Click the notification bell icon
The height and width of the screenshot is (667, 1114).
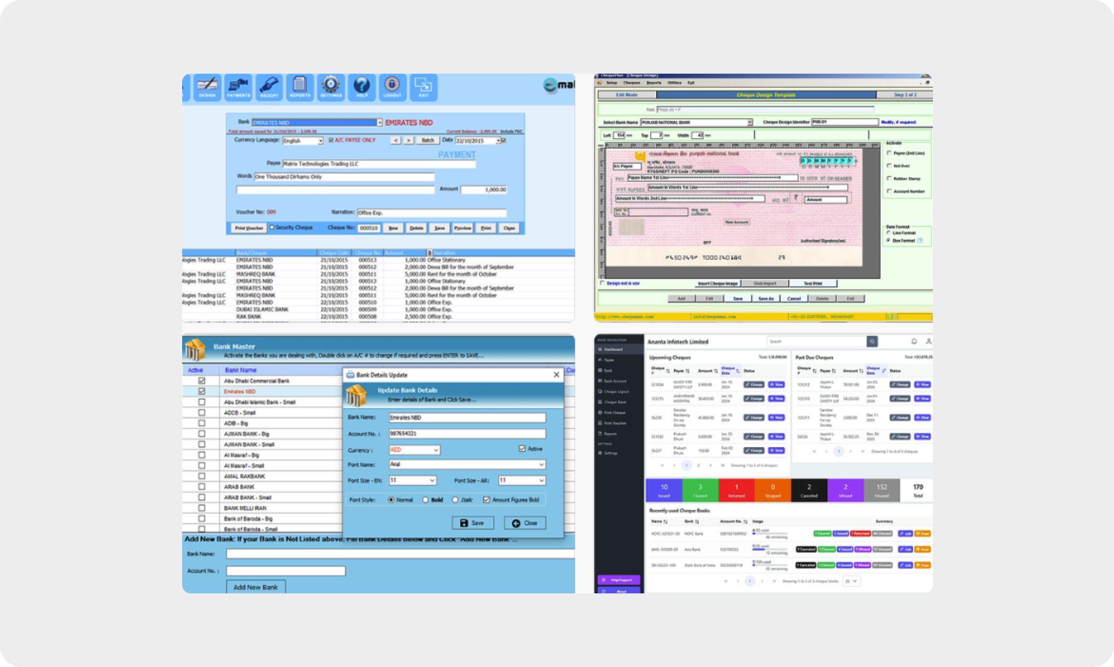(x=914, y=341)
